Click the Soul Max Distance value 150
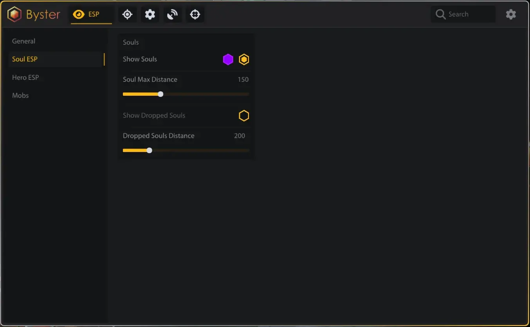530x327 pixels. pos(243,79)
